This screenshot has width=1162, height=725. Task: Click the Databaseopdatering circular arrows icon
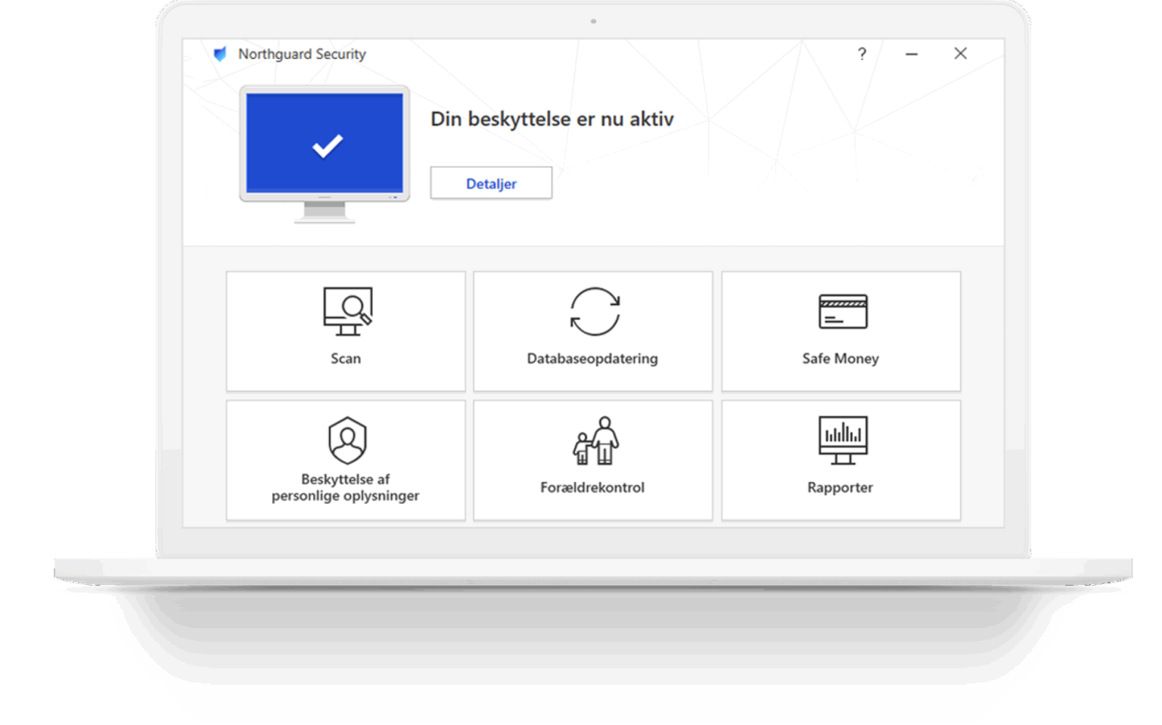pyautogui.click(x=595, y=311)
